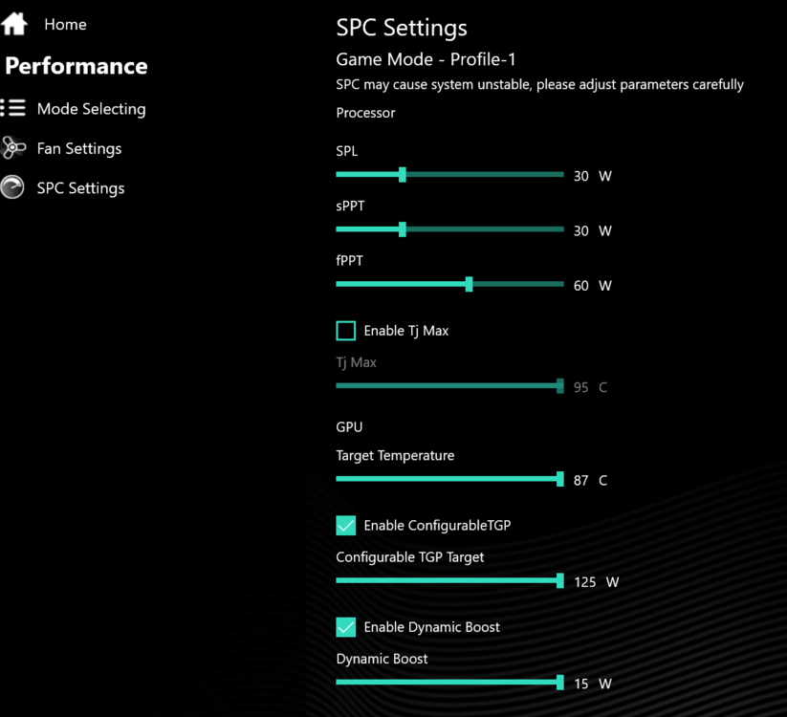Select SPC Settings in sidebar
Viewport: 787px width, 717px height.
coord(80,188)
